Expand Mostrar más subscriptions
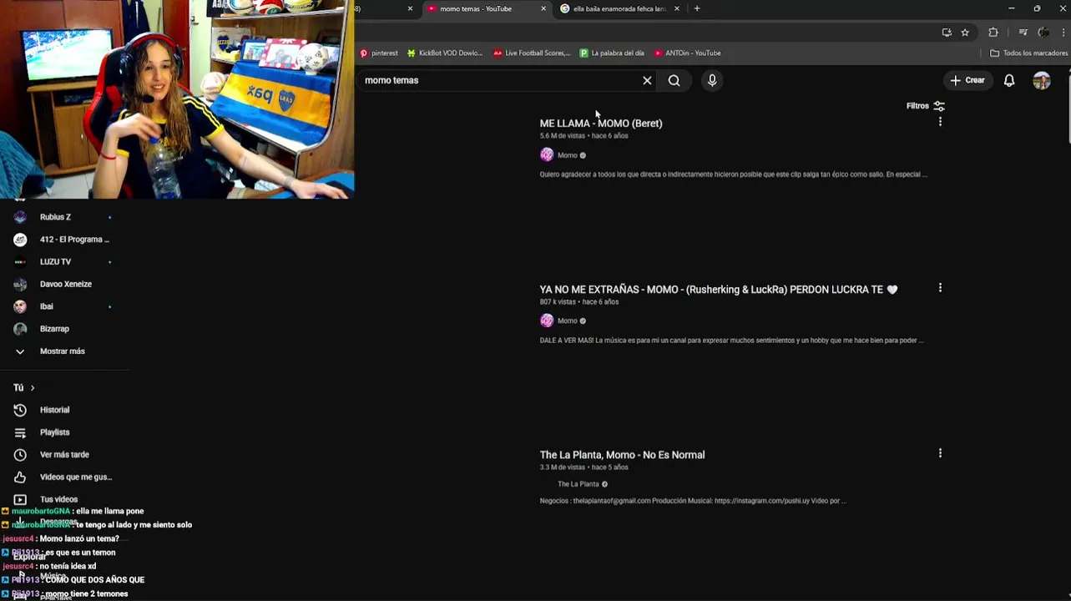Screen dimensions: 1071x601 coord(63,351)
